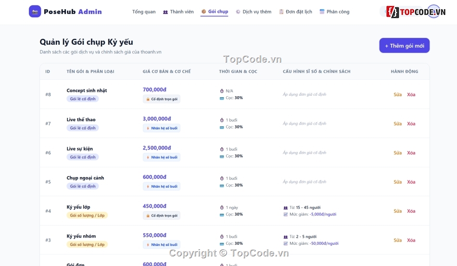This screenshot has width=457, height=266.
Task: Remove the Chụp ngoại cảnh package
Action: 411,182
